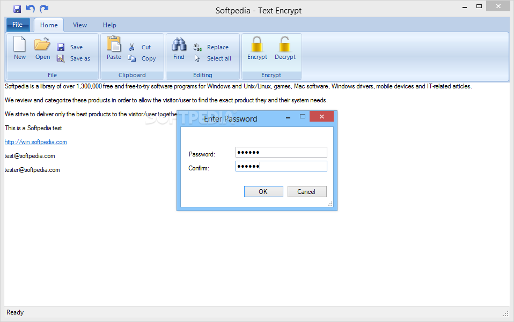Click the Replace label in Editing group

218,48
